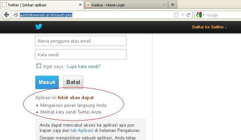Click the globe site identity icon
The height and width of the screenshot is (140, 241).
(x=16, y=15)
